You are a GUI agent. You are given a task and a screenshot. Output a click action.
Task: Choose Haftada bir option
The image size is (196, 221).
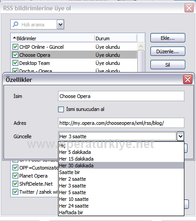[x=121, y=212]
